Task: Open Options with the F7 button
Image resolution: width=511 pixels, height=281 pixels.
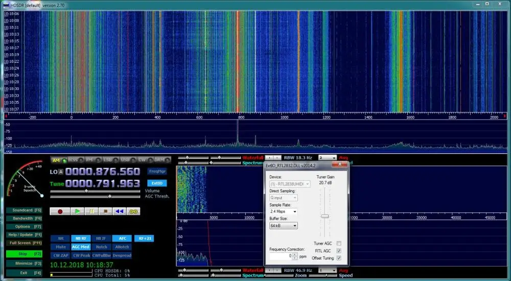Action: pos(24,226)
